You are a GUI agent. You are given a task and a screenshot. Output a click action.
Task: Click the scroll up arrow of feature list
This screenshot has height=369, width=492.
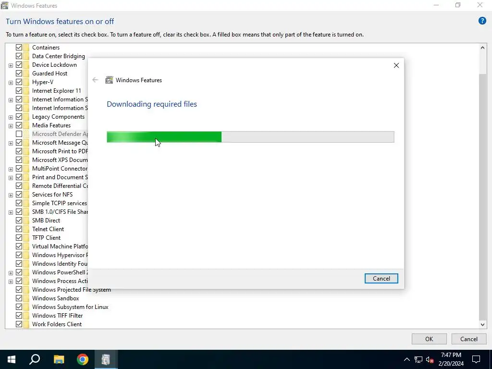482,48
